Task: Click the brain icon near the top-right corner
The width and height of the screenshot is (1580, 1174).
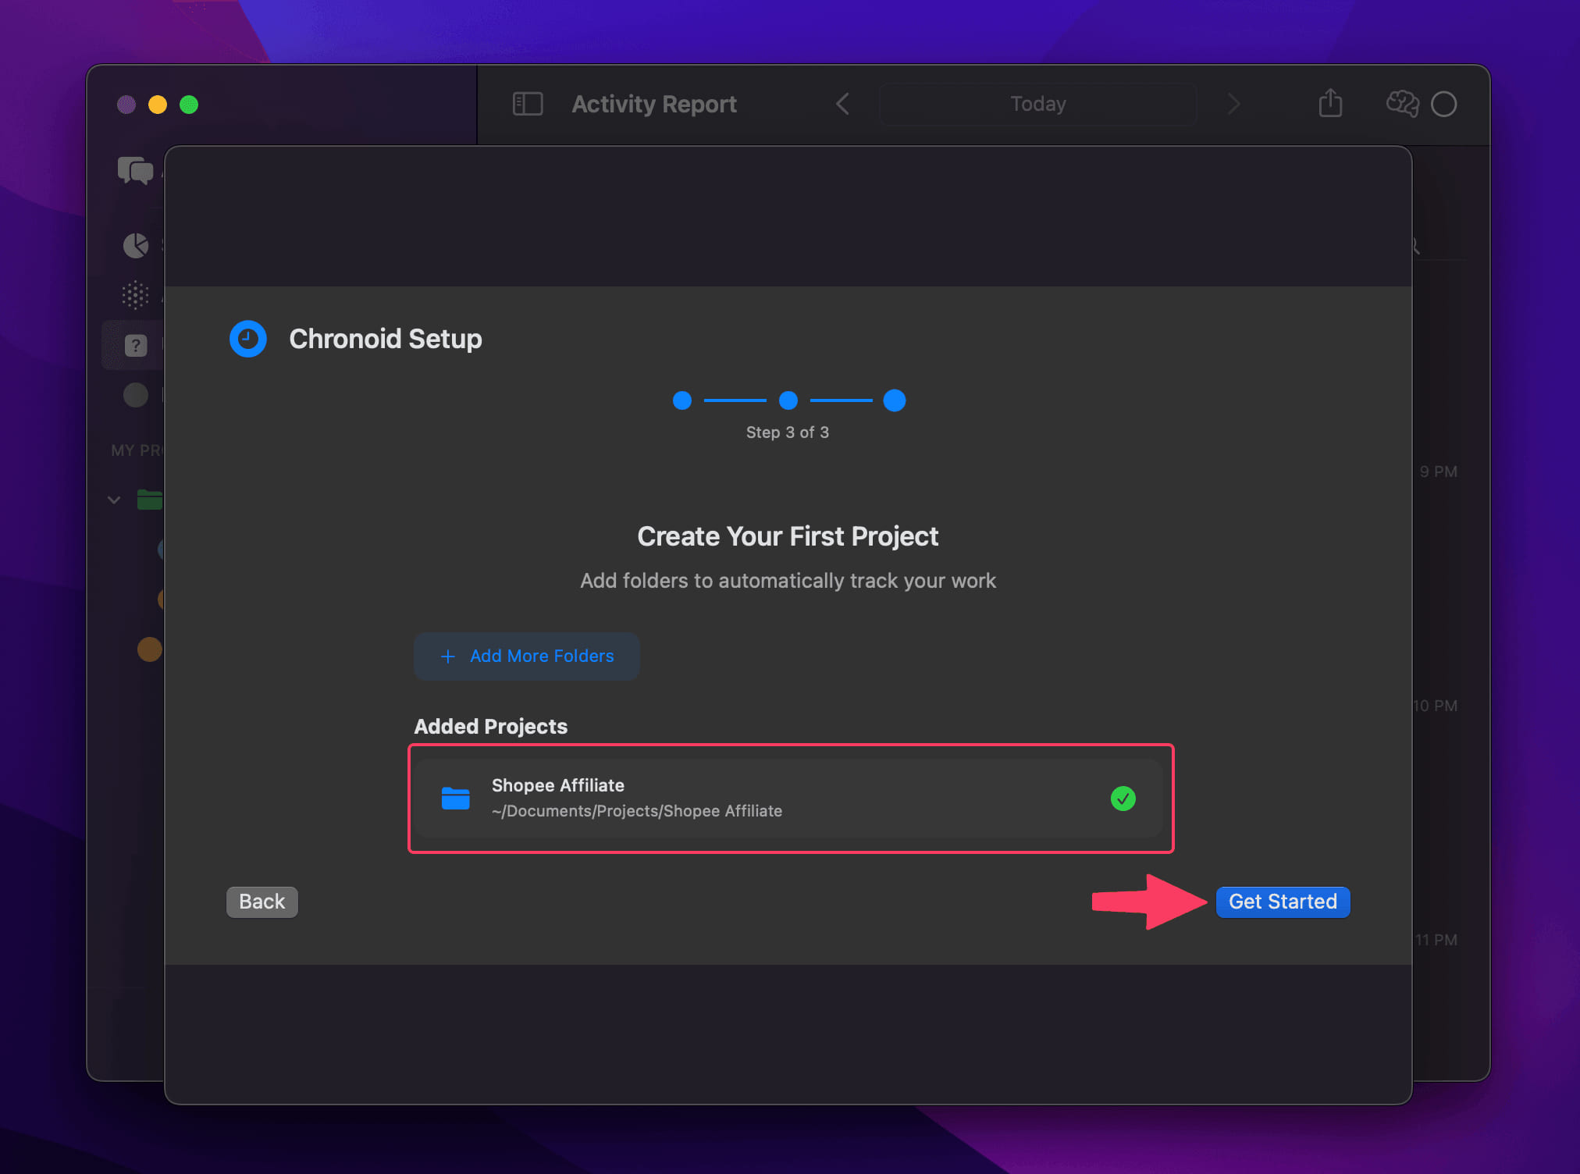Action: click(1401, 104)
